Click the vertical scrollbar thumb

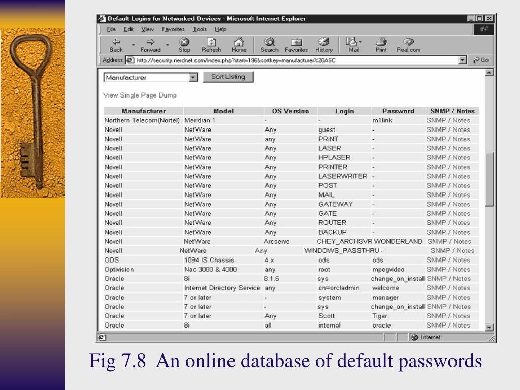[x=489, y=179]
